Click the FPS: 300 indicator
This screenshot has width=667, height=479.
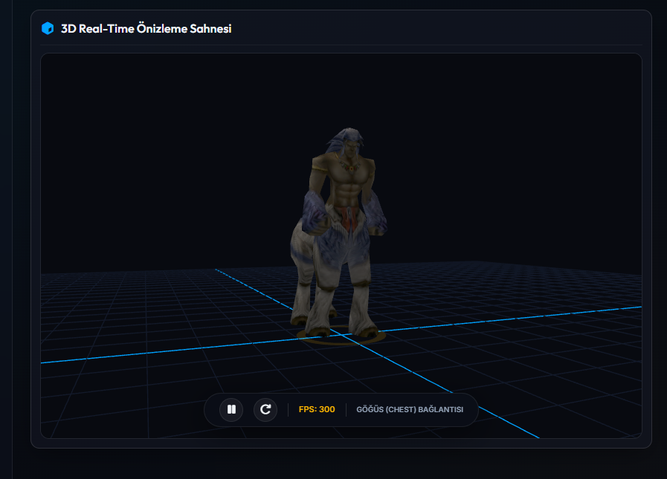[317, 409]
